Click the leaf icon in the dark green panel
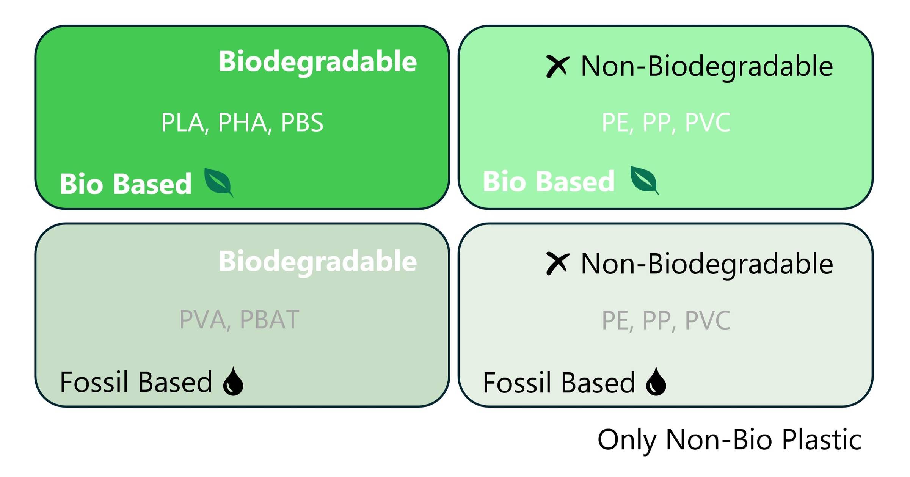The height and width of the screenshot is (477, 910). (x=218, y=182)
